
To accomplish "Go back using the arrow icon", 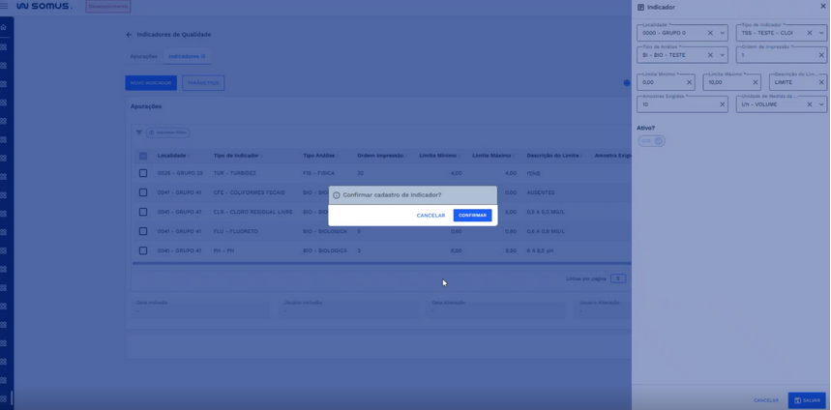I will point(129,35).
